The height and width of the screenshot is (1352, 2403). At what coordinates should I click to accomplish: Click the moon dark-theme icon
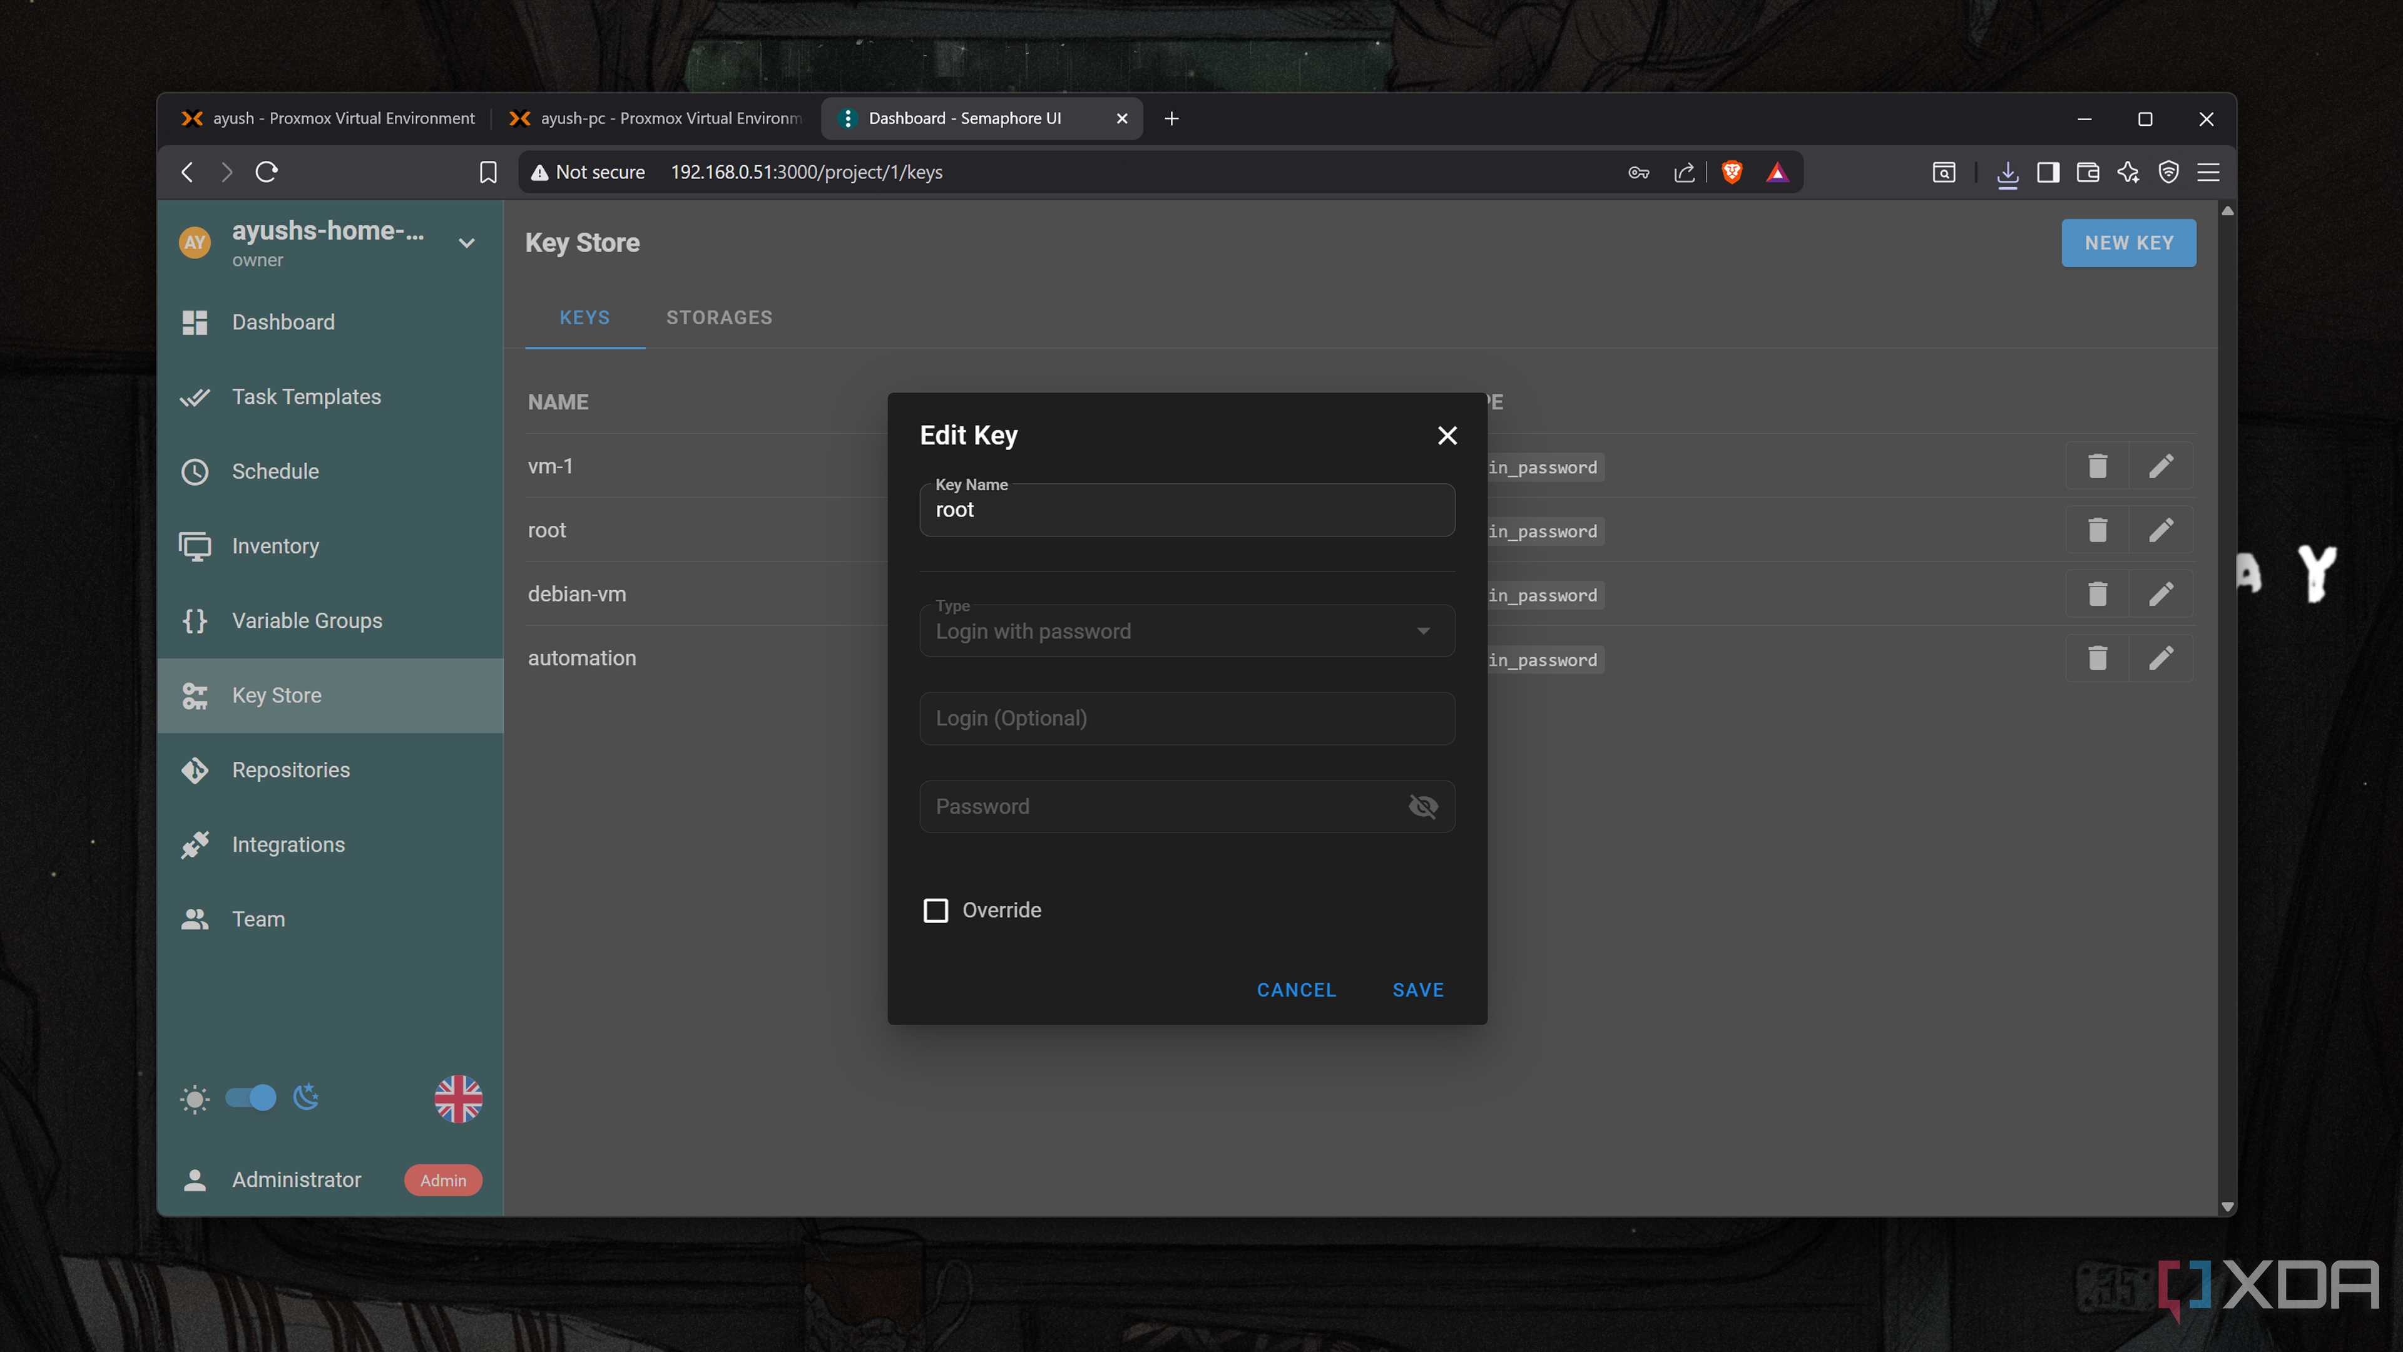(x=306, y=1097)
